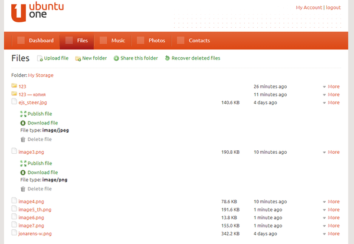
Task: Click the trash icon under image3.png
Action: tap(23, 189)
